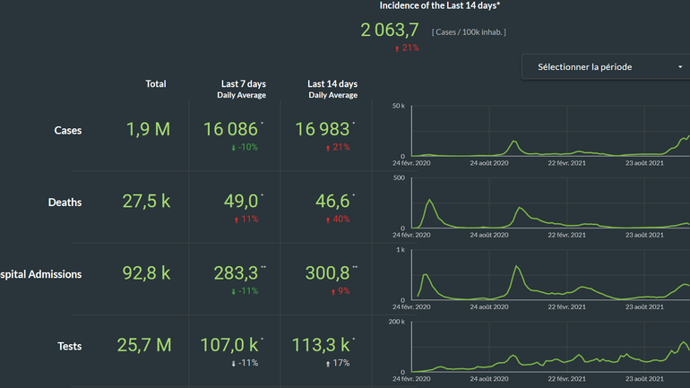Screen dimensions: 690x388
Task: Click red up arrow beside Cases 14-day 21%
Action: pos(329,147)
